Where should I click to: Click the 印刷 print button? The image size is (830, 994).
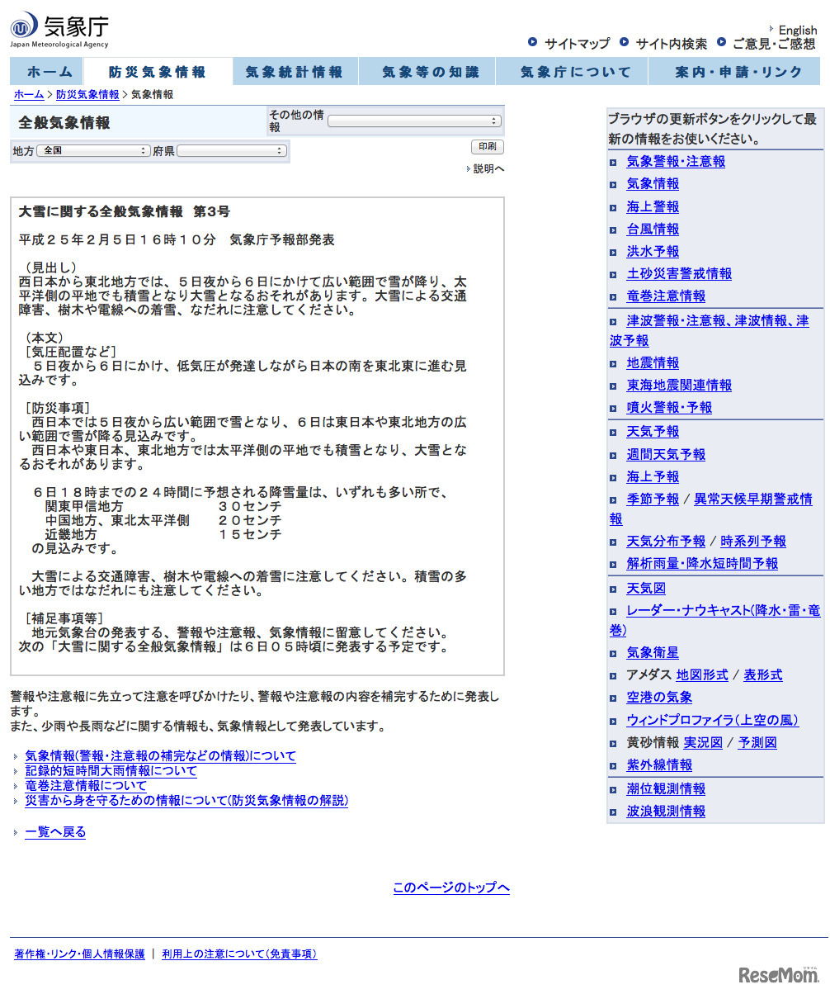click(x=487, y=147)
